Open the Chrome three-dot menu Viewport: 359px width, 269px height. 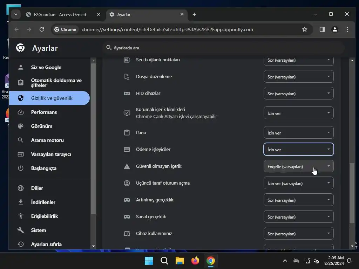tap(347, 29)
